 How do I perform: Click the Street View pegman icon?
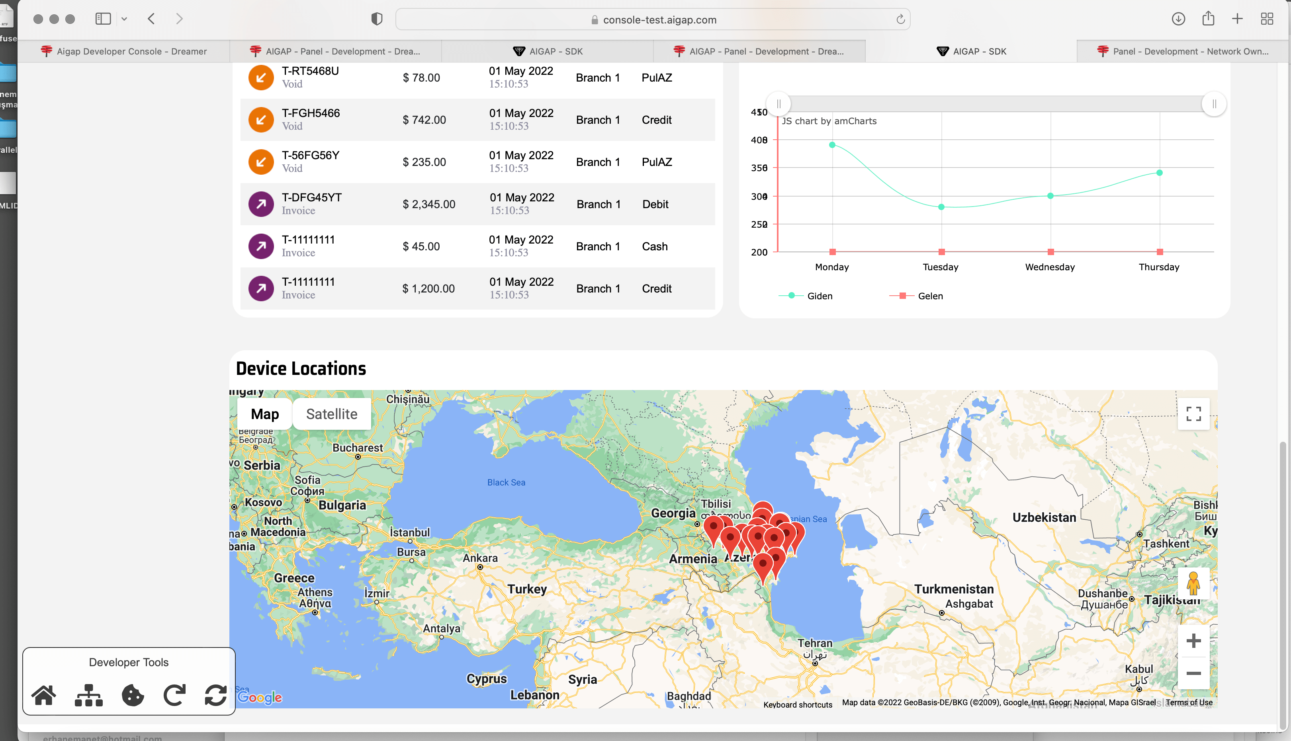1193,583
